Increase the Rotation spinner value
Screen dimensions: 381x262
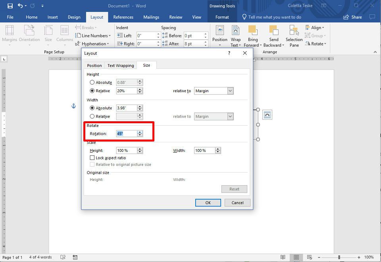point(140,132)
